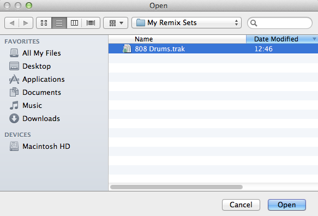Select 808 Drums.trak file
318x216 pixels.
click(x=213, y=49)
